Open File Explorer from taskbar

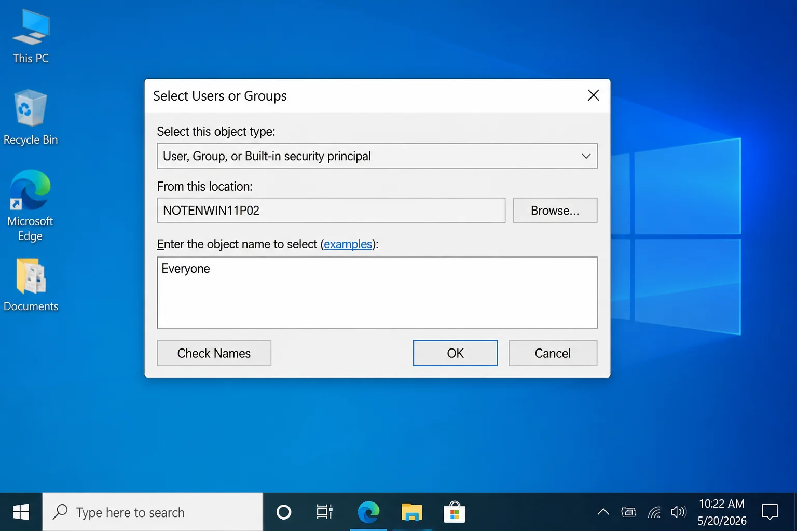412,512
